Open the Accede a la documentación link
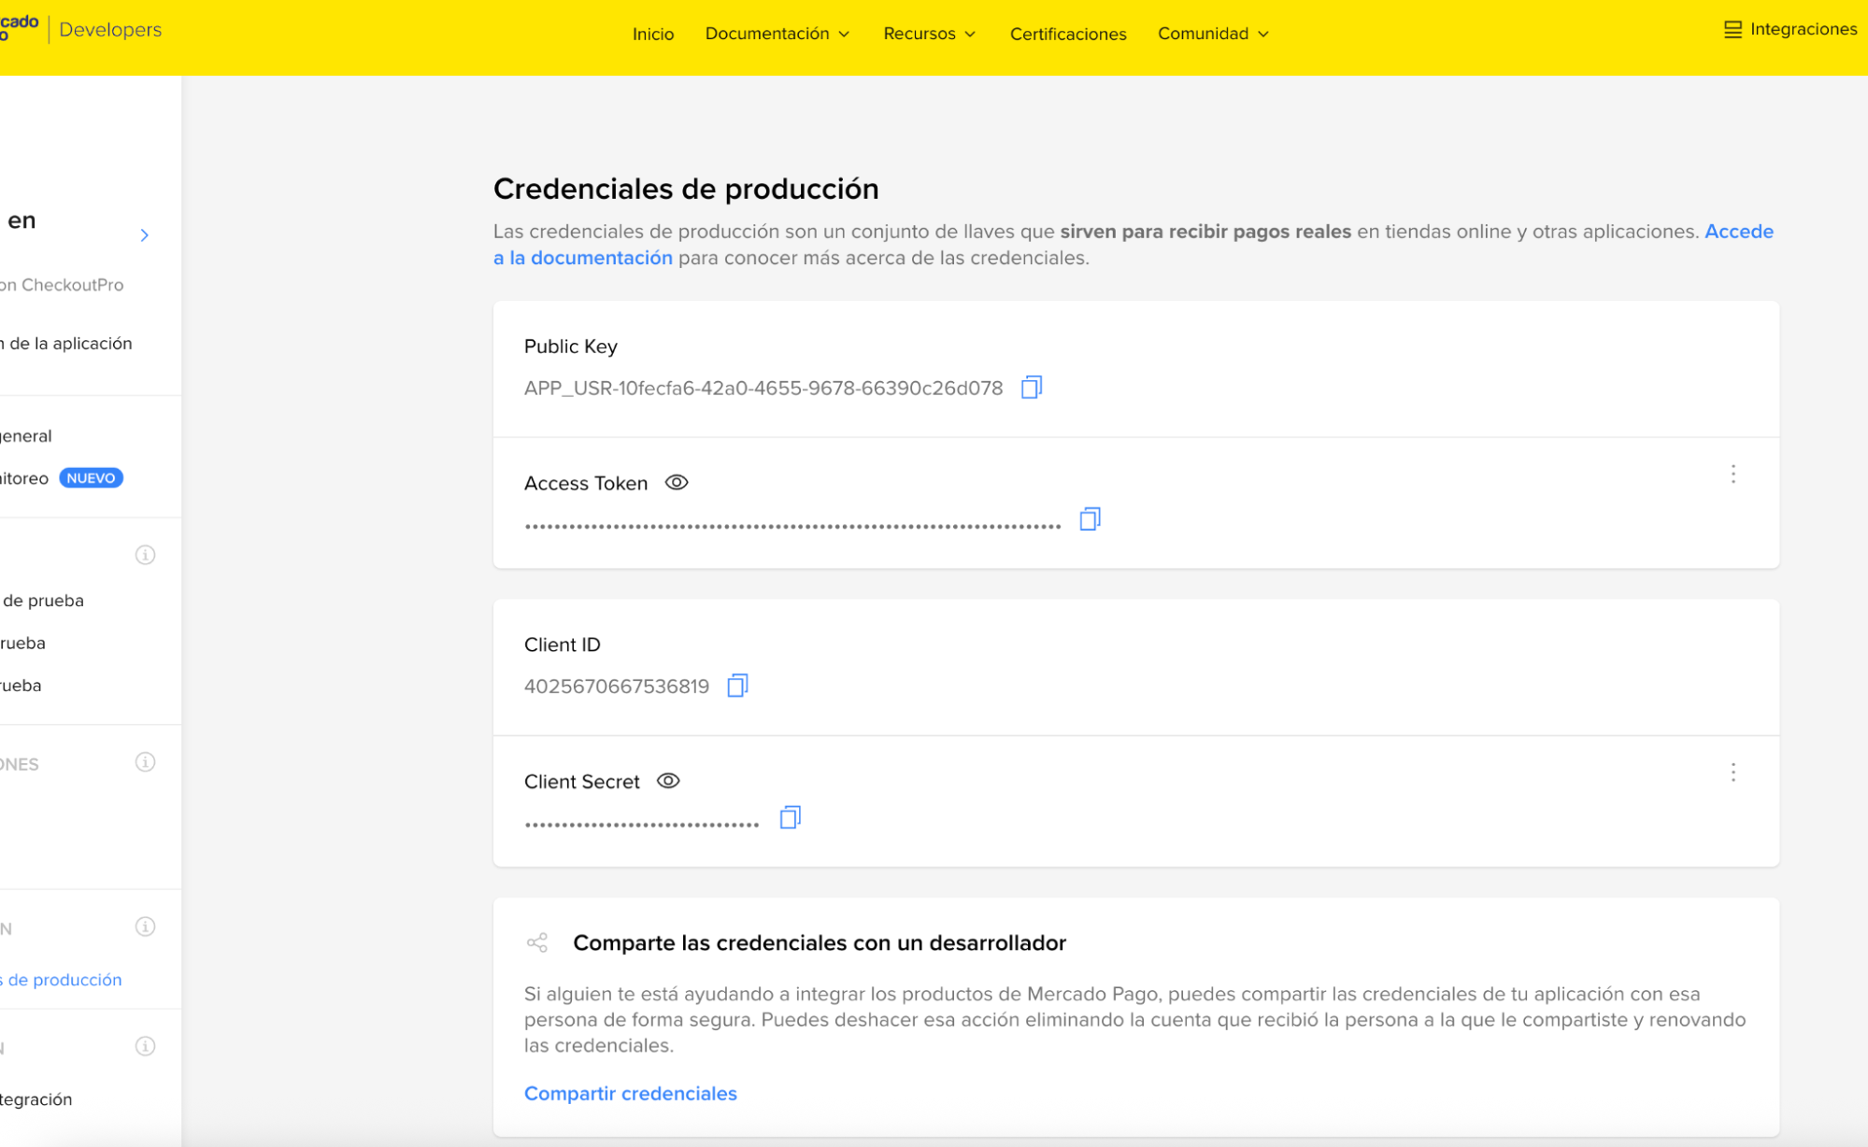 coord(1134,245)
